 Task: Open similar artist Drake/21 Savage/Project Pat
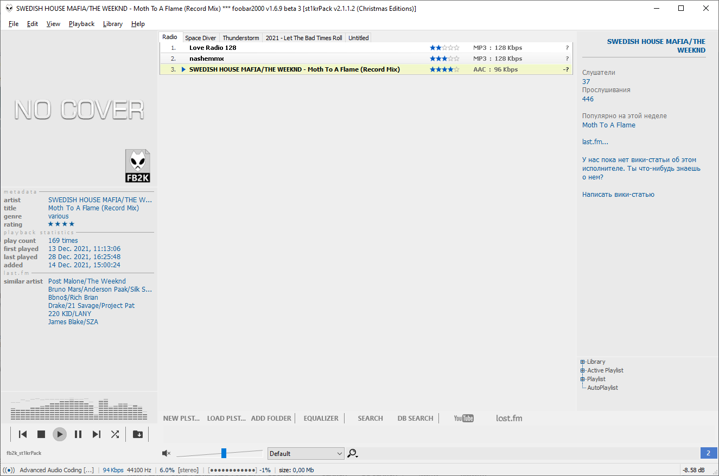coord(92,306)
